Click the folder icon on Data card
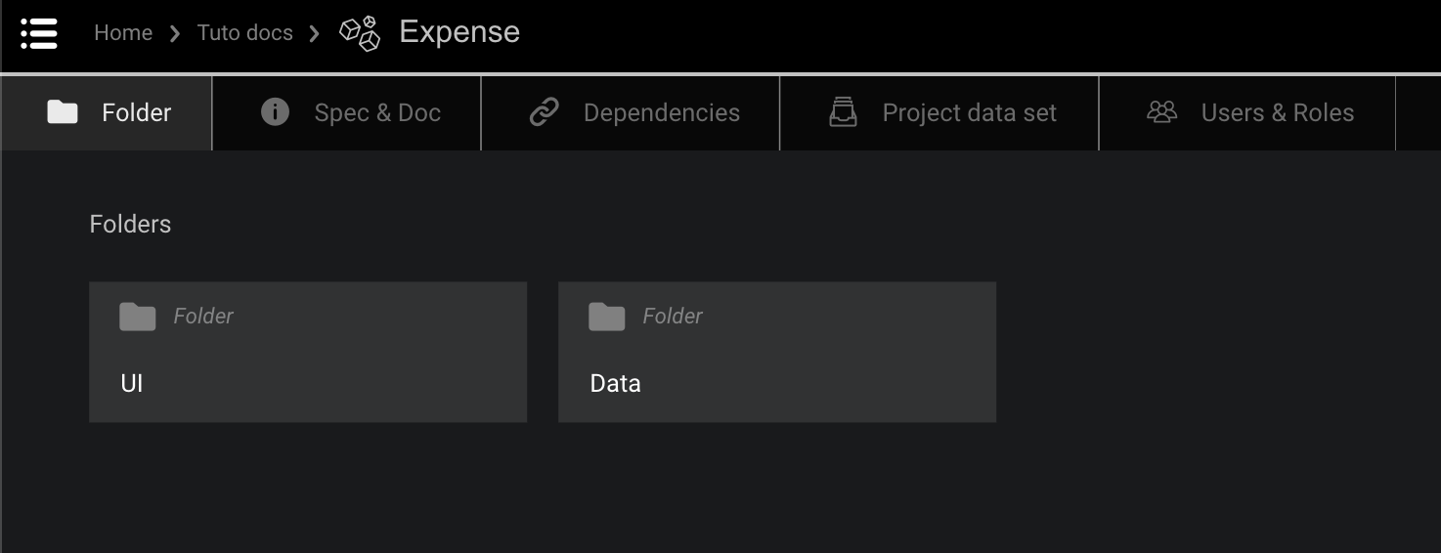The image size is (1441, 553). (x=607, y=317)
